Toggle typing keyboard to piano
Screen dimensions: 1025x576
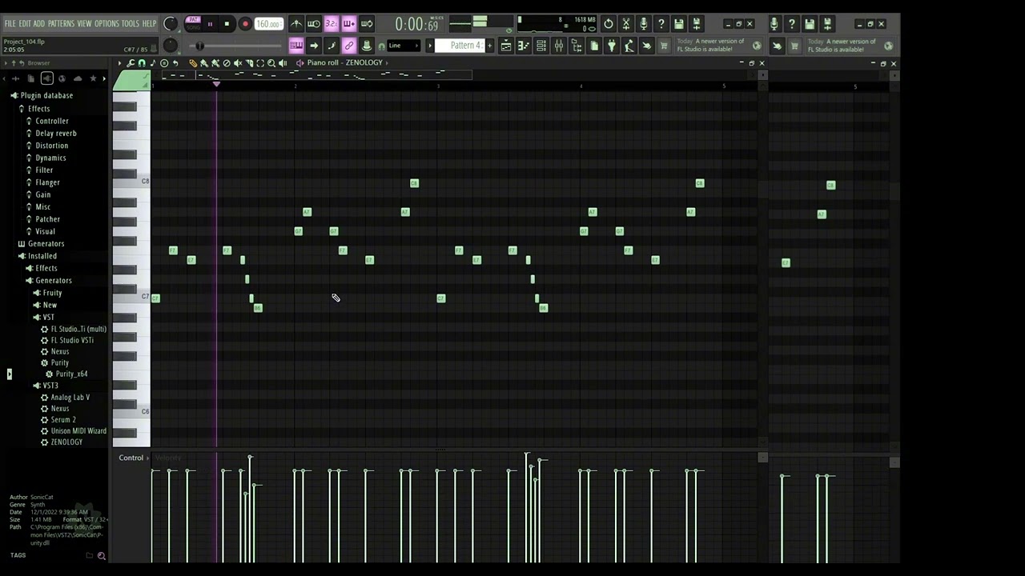coord(297,46)
